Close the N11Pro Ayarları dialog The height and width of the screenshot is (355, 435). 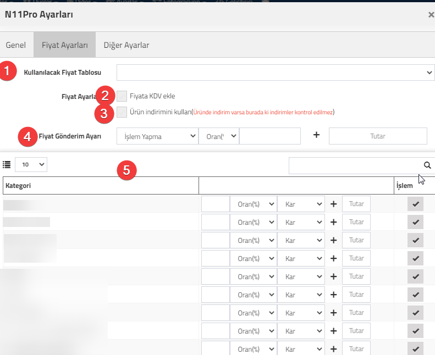click(431, 14)
